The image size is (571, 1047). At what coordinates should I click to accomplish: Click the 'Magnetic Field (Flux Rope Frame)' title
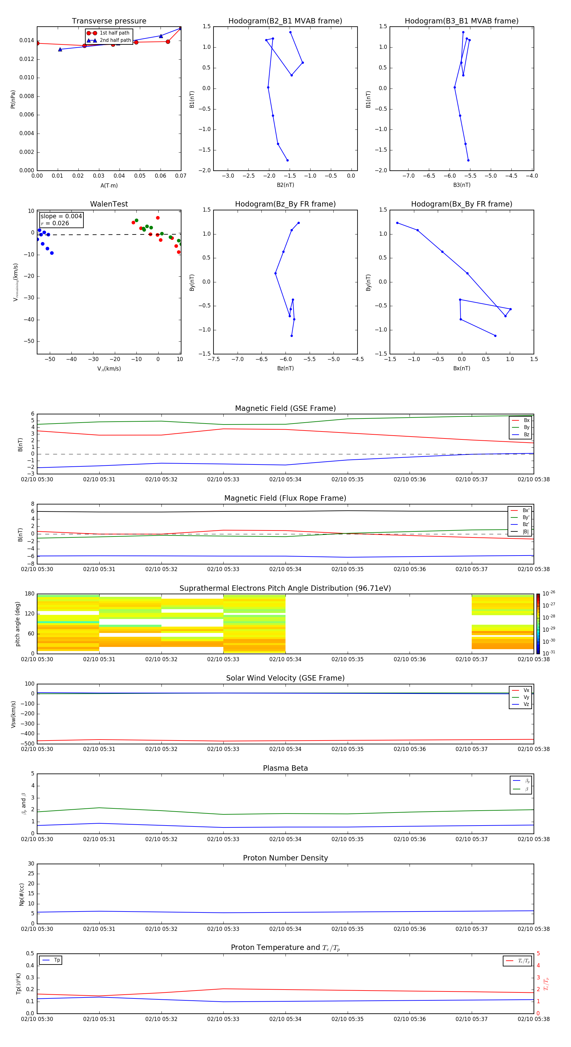pyautogui.click(x=285, y=498)
